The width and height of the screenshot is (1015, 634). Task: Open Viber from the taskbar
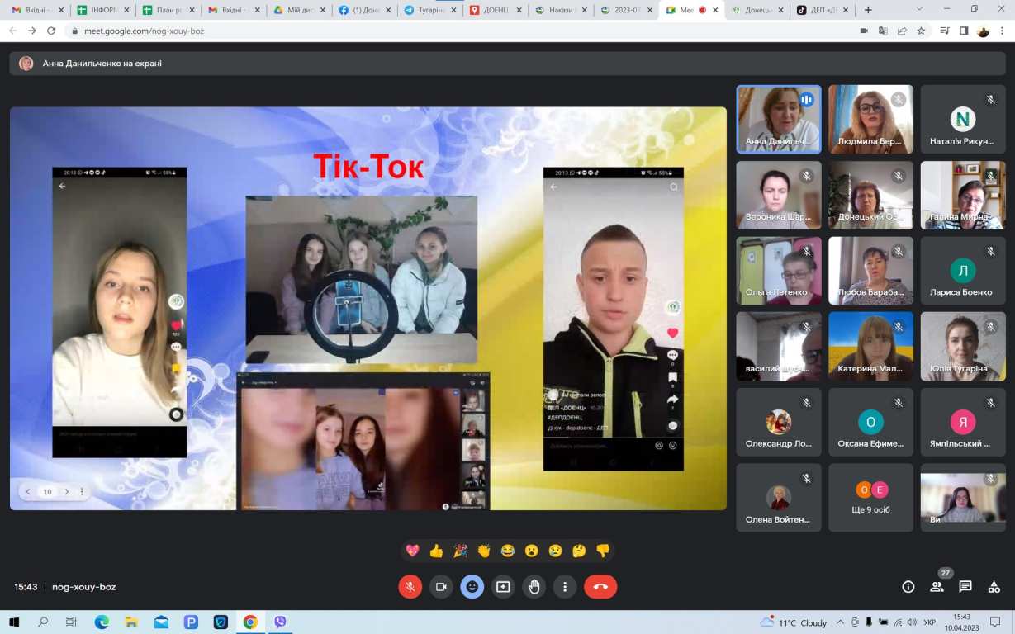click(x=280, y=622)
